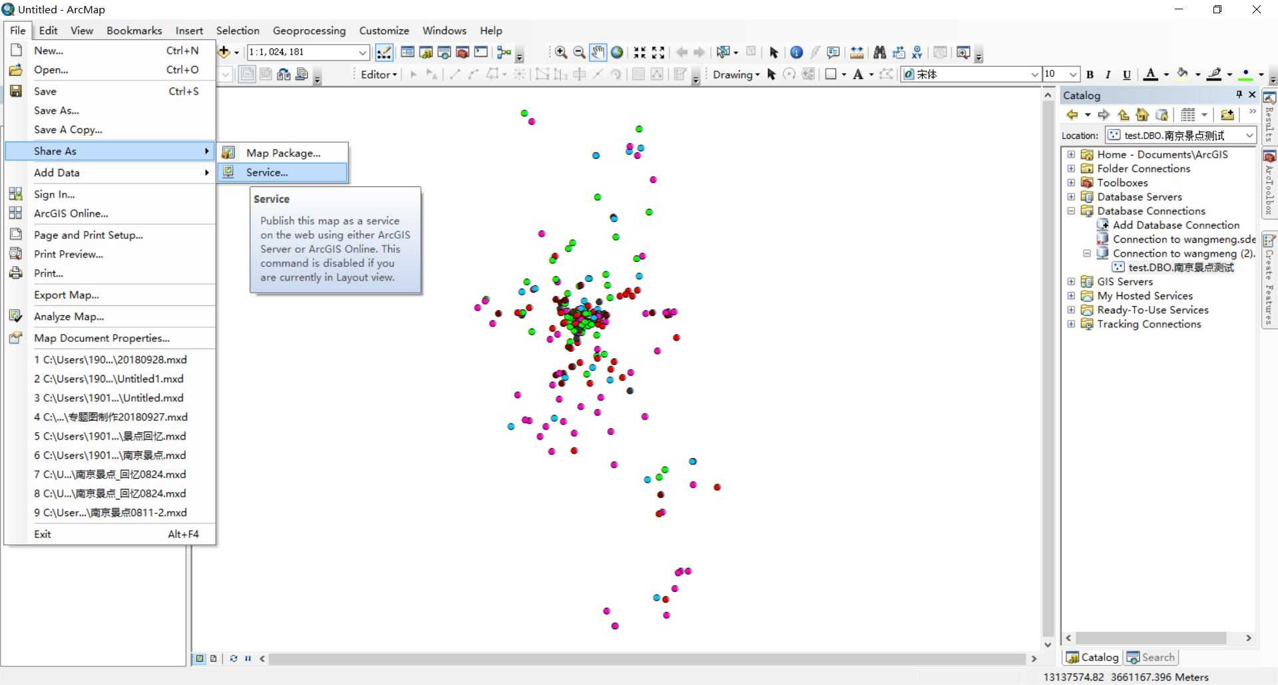This screenshot has height=685, width=1278.
Task: Open the Find binoculars tool
Action: (x=879, y=53)
